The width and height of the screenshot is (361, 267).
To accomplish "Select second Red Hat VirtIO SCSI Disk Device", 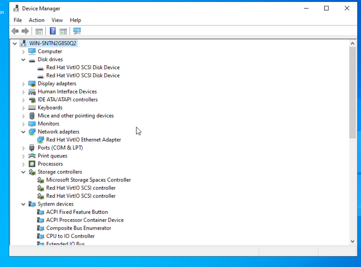I will tap(83, 75).
